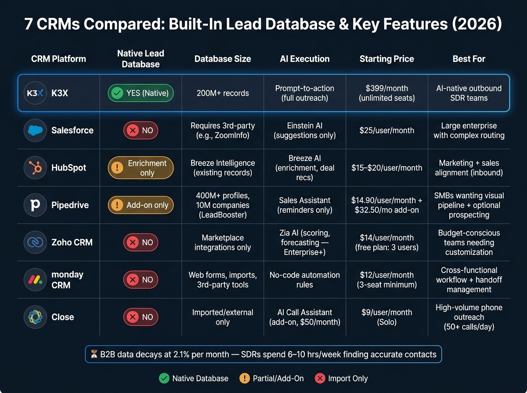Select the 'Enrichment only' badge
The width and height of the screenshot is (527, 393).
click(x=141, y=168)
